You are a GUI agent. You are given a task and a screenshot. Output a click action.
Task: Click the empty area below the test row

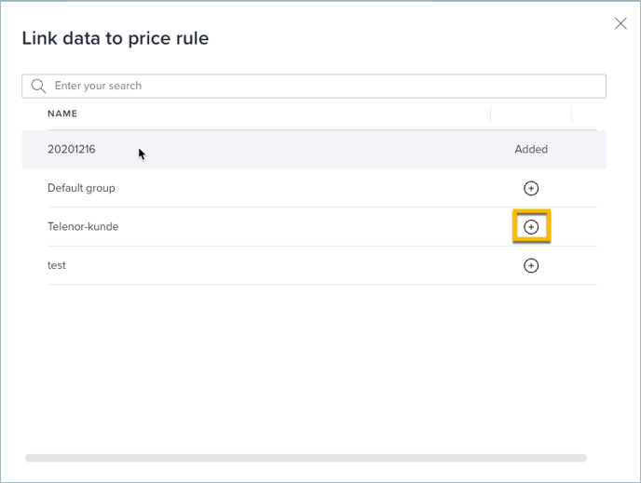click(x=314, y=368)
